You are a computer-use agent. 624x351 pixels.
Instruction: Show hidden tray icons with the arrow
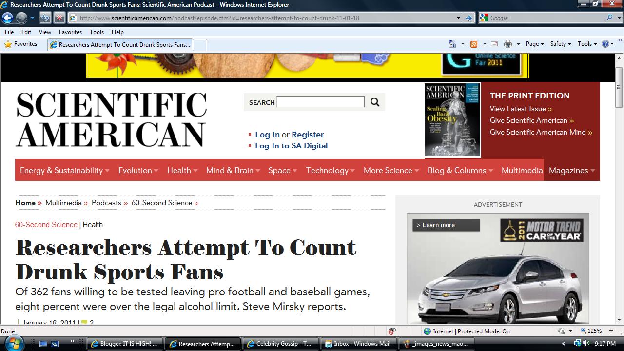pyautogui.click(x=564, y=344)
